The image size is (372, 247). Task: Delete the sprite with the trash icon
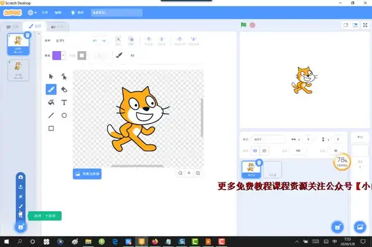259,162
